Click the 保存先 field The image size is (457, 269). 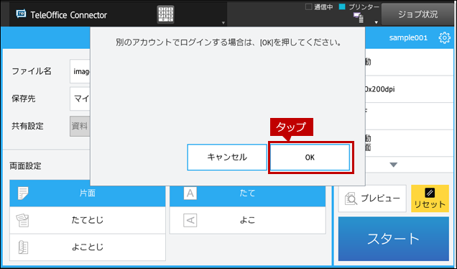click(x=80, y=99)
